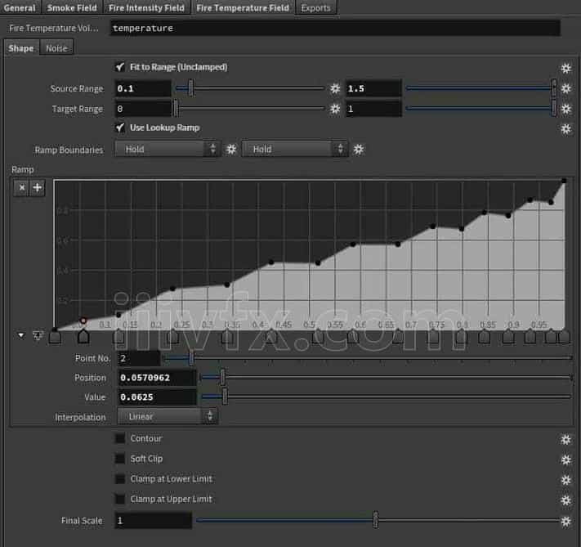Image resolution: width=581 pixels, height=547 pixels.
Task: Select highlighted second ramp point marker
Action: pyautogui.click(x=83, y=321)
